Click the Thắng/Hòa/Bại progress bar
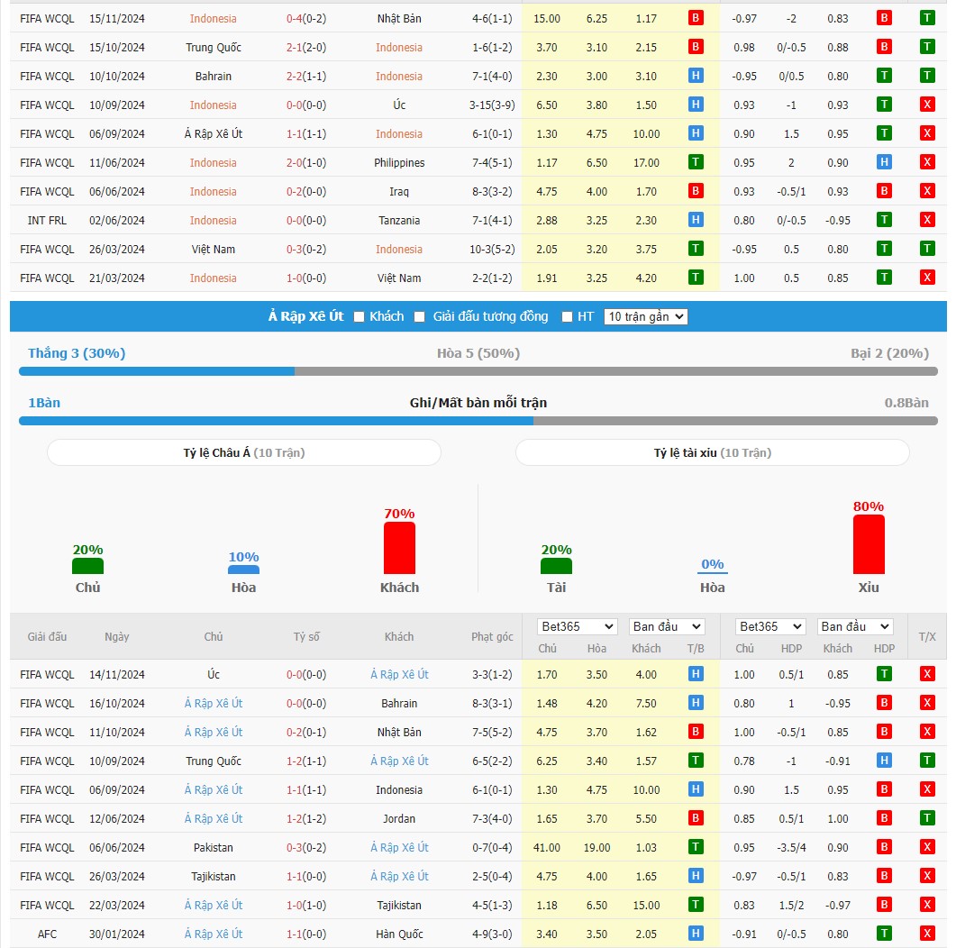 tap(478, 372)
